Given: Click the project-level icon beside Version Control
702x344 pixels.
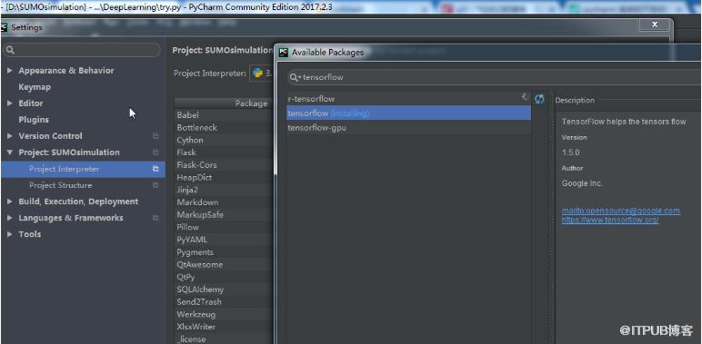Looking at the screenshot, I should (x=155, y=136).
